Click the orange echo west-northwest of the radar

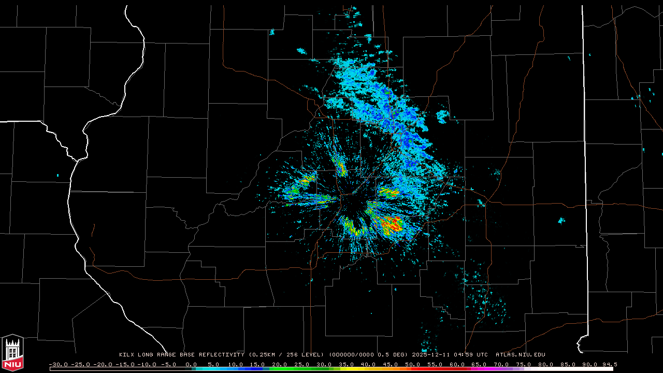[x=307, y=179]
